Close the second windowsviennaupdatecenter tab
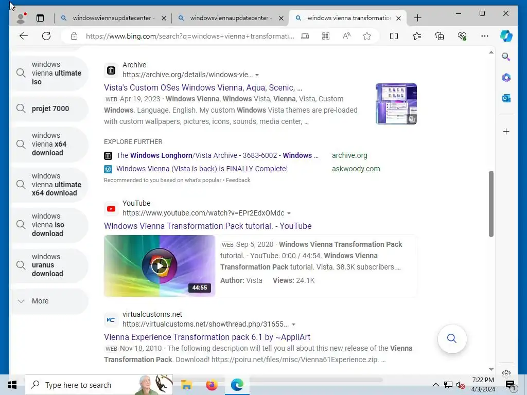527x395 pixels. 282,18
